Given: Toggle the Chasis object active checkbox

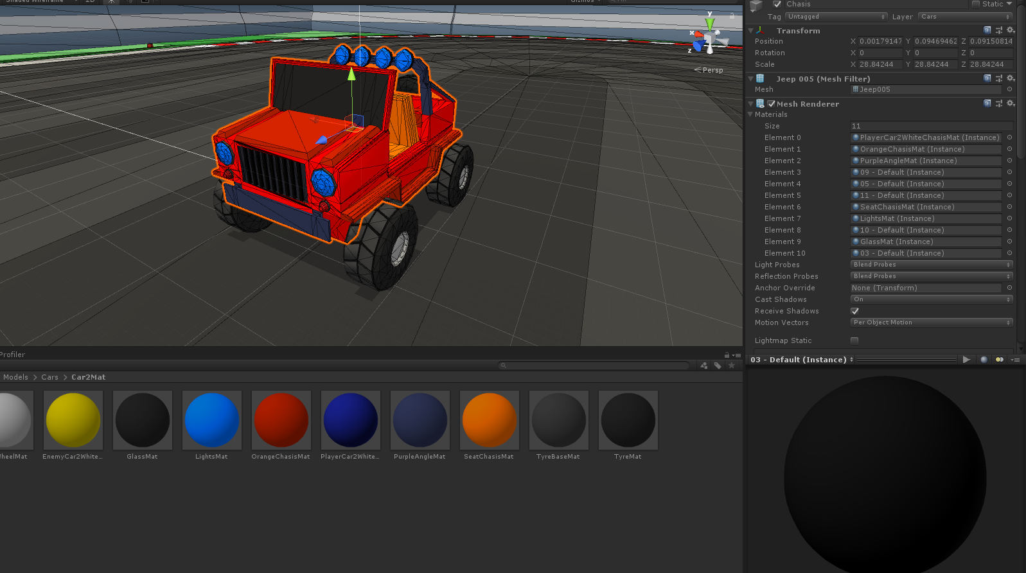Looking at the screenshot, I should 777,4.
